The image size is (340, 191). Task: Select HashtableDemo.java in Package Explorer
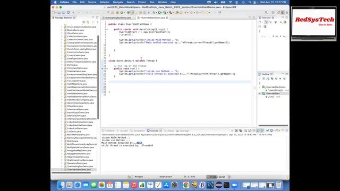click(77, 93)
